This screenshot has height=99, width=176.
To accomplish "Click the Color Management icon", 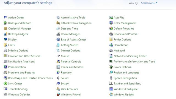I will coord(111,23).
